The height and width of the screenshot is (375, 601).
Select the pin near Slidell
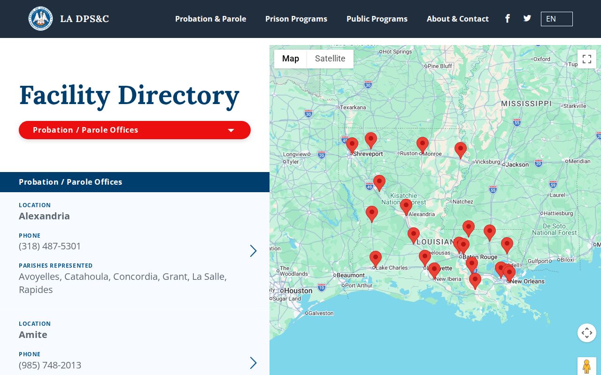[507, 245]
